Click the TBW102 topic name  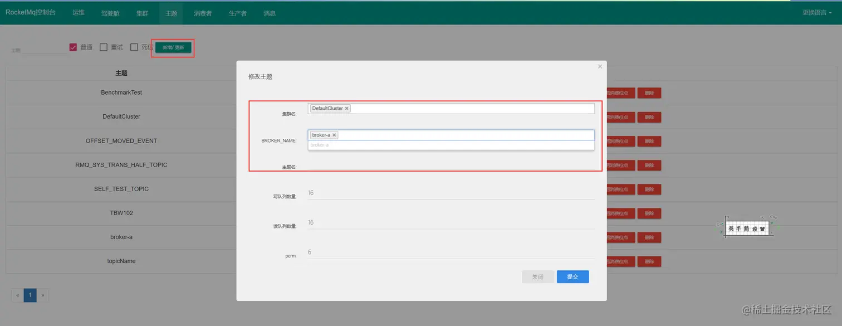tap(121, 213)
